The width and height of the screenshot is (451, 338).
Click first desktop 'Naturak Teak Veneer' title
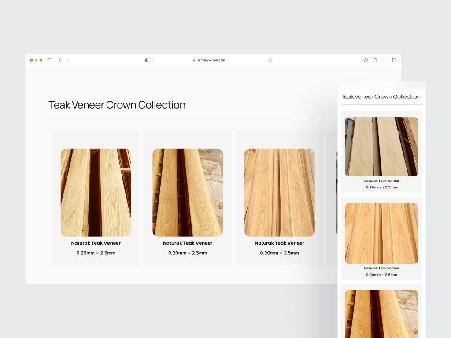96,243
